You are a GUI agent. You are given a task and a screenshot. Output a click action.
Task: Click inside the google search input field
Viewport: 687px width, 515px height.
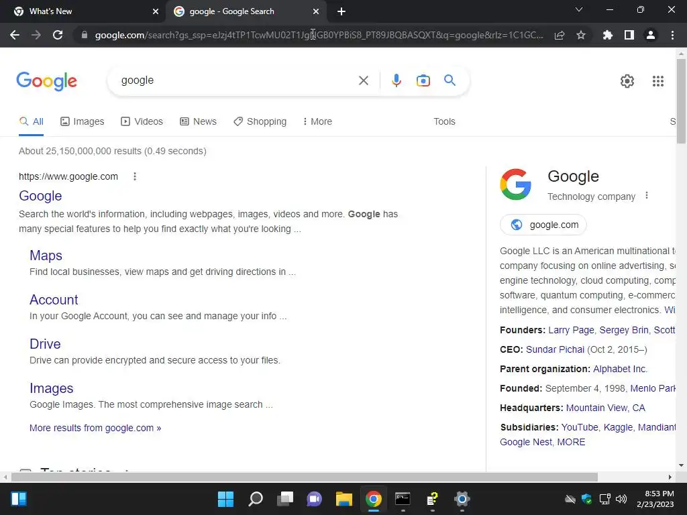[x=237, y=80]
